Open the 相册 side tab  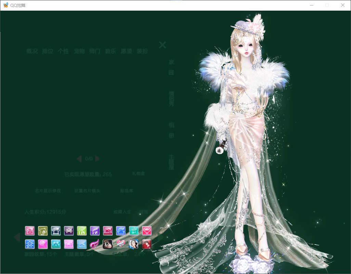point(171,130)
